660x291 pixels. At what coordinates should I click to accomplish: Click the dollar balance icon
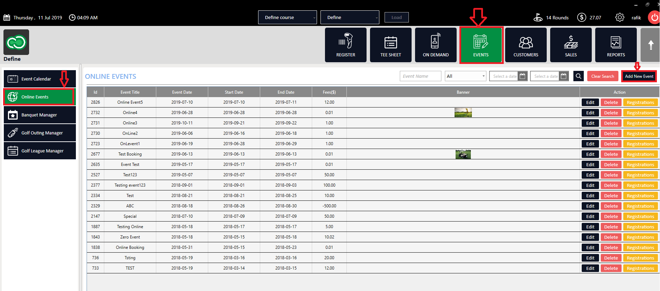(581, 17)
